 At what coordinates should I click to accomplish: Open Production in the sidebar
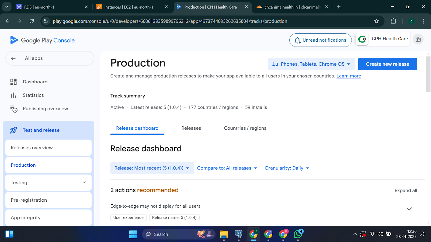pos(48,165)
